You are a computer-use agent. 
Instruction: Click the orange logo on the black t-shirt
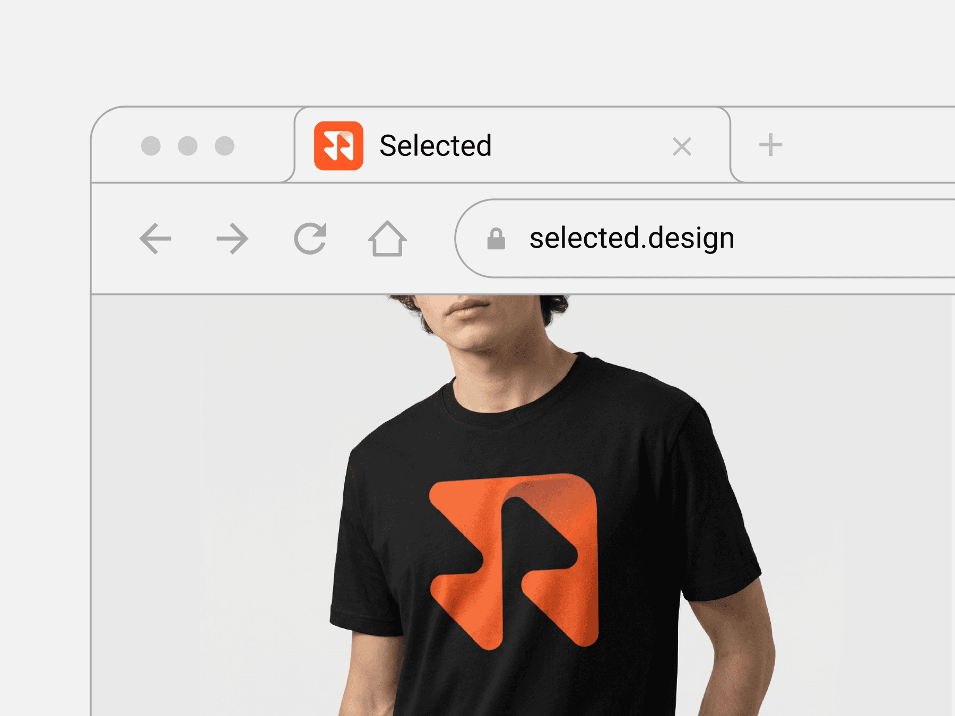[x=514, y=561]
